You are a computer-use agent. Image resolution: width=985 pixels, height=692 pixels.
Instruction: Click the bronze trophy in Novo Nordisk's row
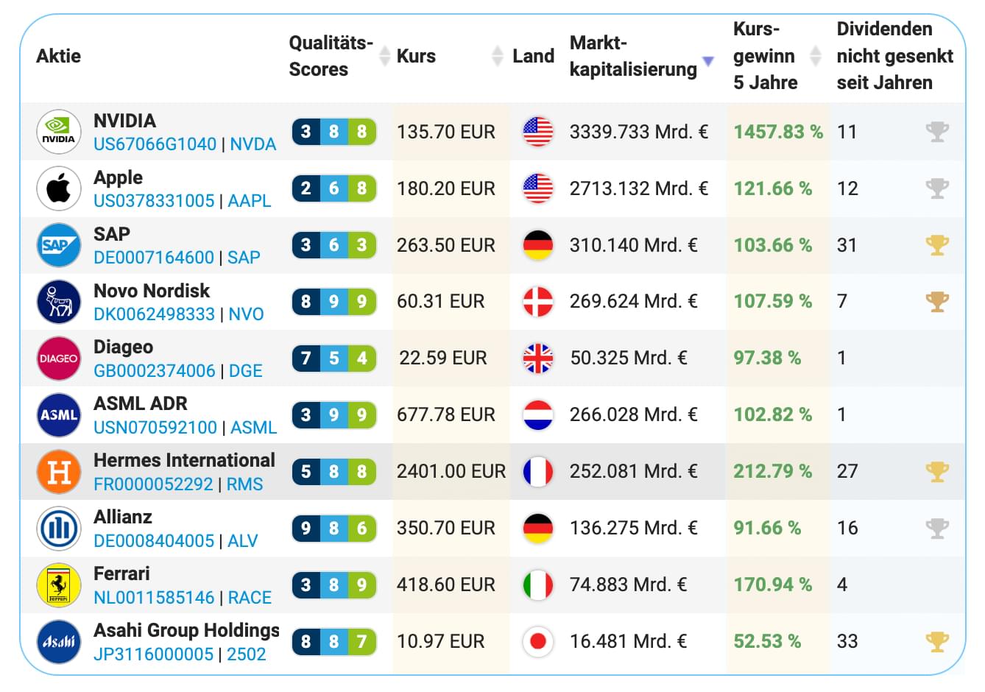pyautogui.click(x=937, y=301)
